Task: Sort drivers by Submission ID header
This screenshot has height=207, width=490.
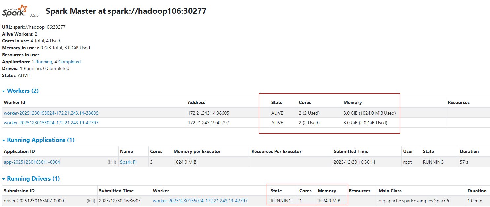Action: [x=19, y=191]
